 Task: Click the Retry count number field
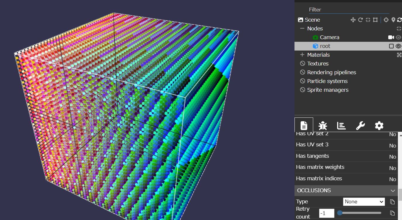pyautogui.click(x=327, y=213)
